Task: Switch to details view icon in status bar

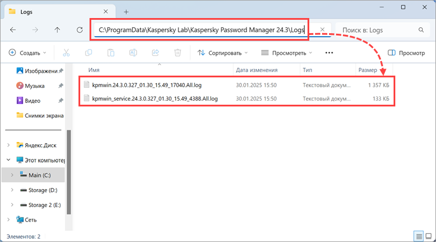Action: [x=419, y=236]
